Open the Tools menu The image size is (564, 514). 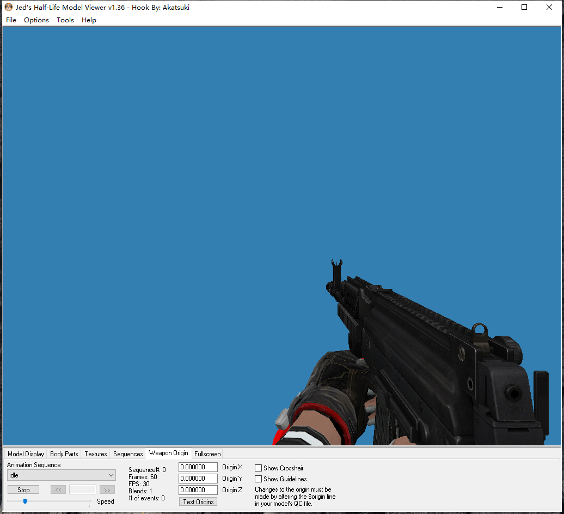(x=65, y=20)
